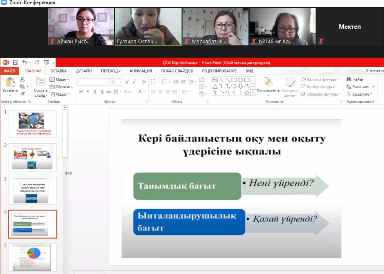Select the Format Painter brush icon
The width and height of the screenshot is (384, 274).
22,94
